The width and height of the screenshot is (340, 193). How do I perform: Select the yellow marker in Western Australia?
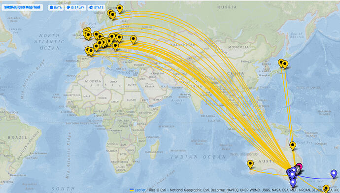(x=250, y=164)
